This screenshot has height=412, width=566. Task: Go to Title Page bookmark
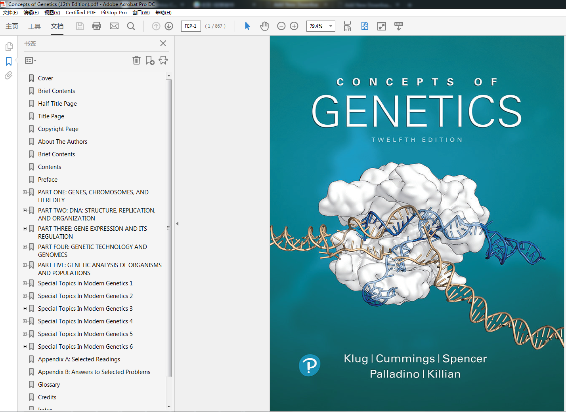pos(51,116)
